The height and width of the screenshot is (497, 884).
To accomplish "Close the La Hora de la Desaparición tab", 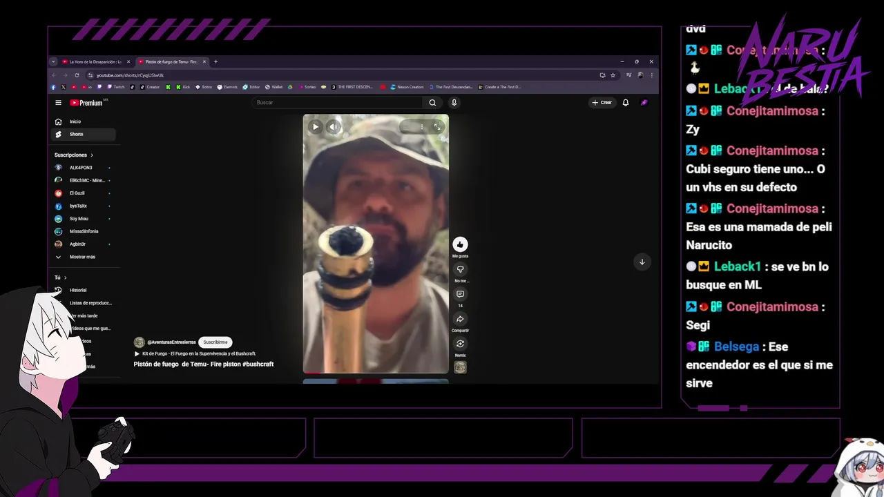I will click(128, 61).
